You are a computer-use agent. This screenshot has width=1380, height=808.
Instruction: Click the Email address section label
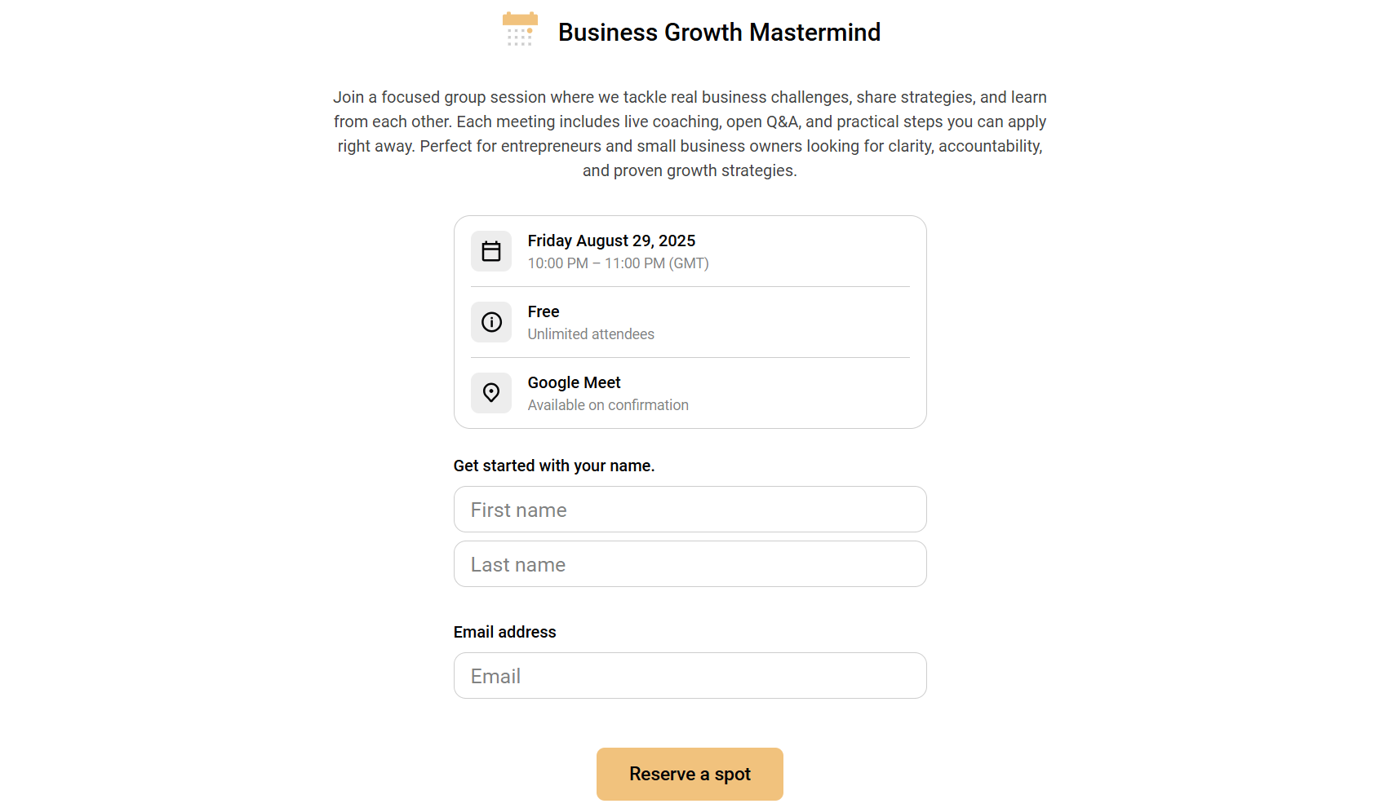(x=504, y=631)
